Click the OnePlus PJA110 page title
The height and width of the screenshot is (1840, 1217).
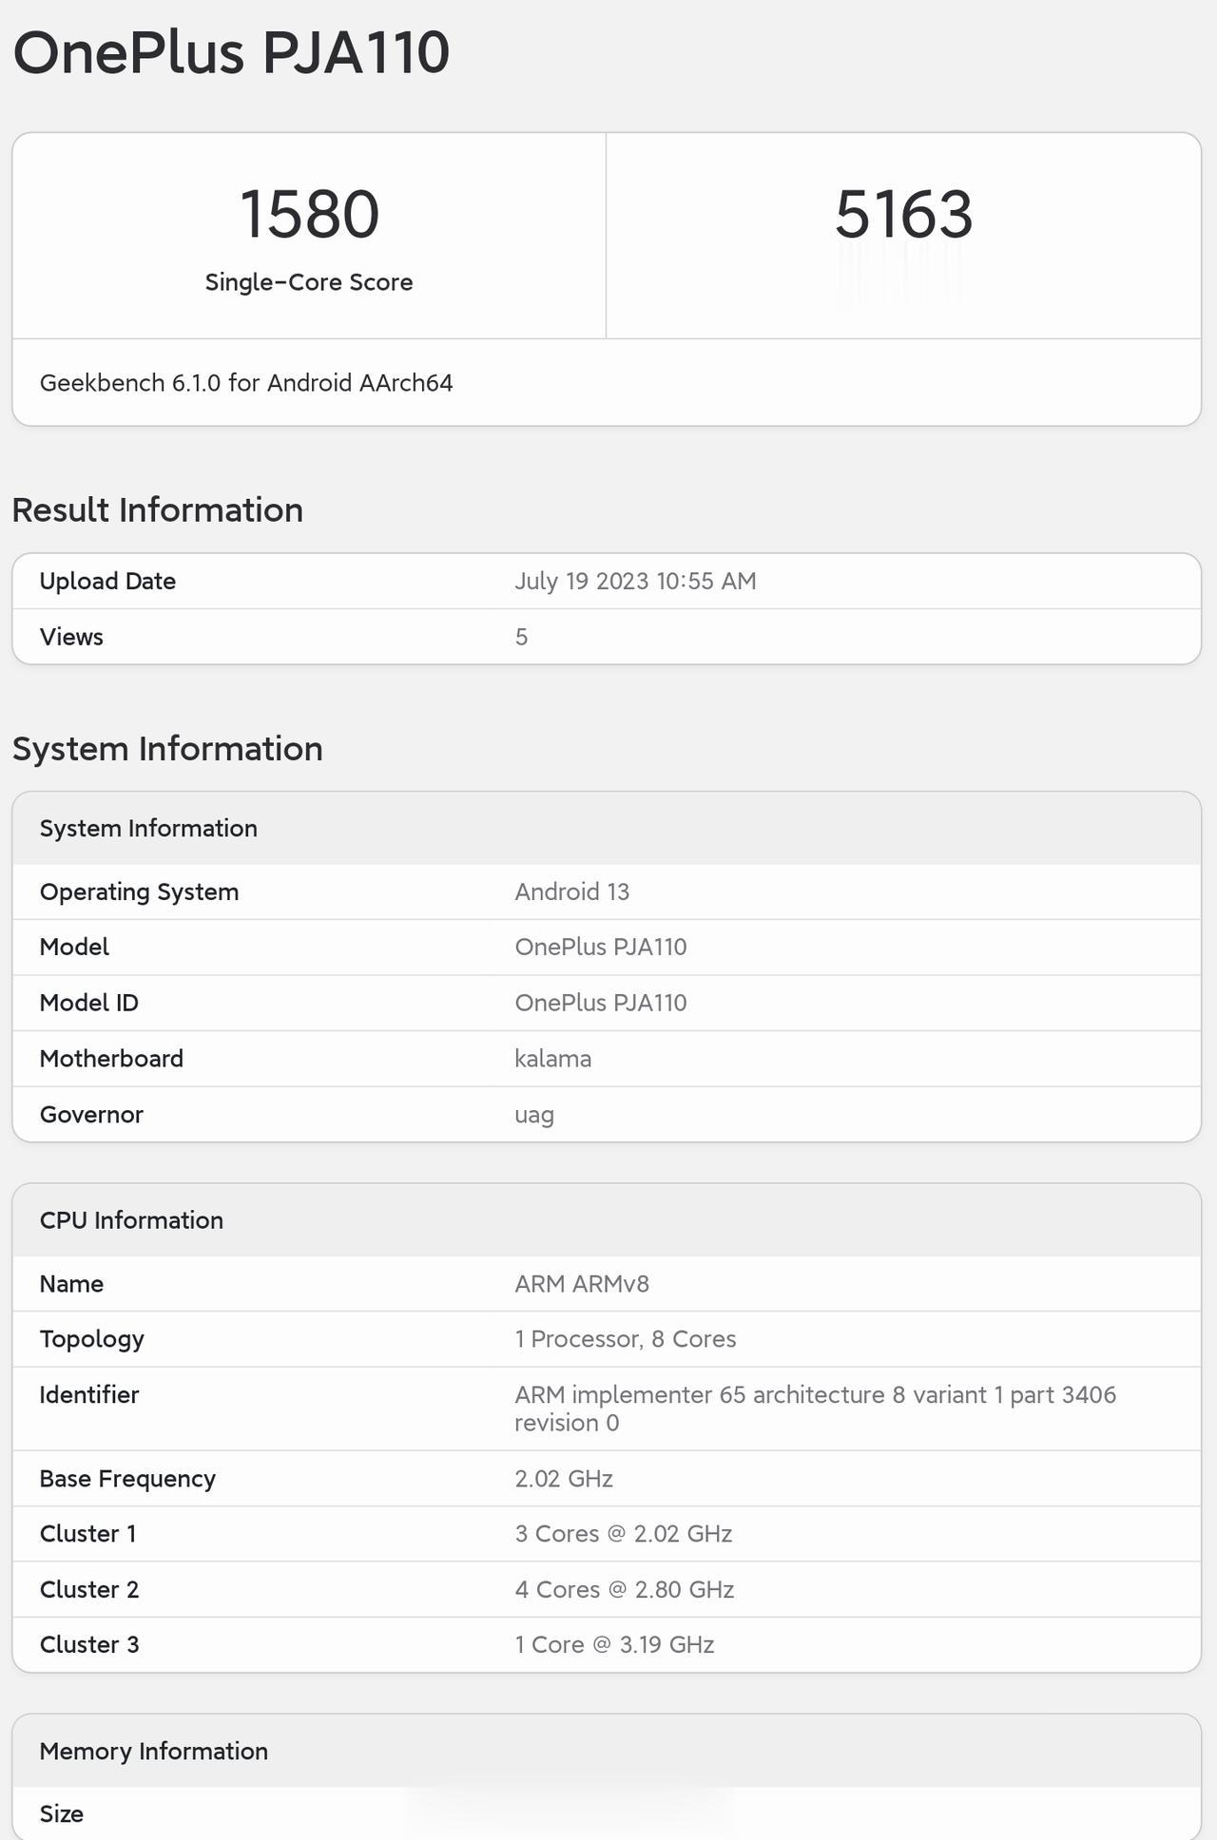click(x=231, y=52)
